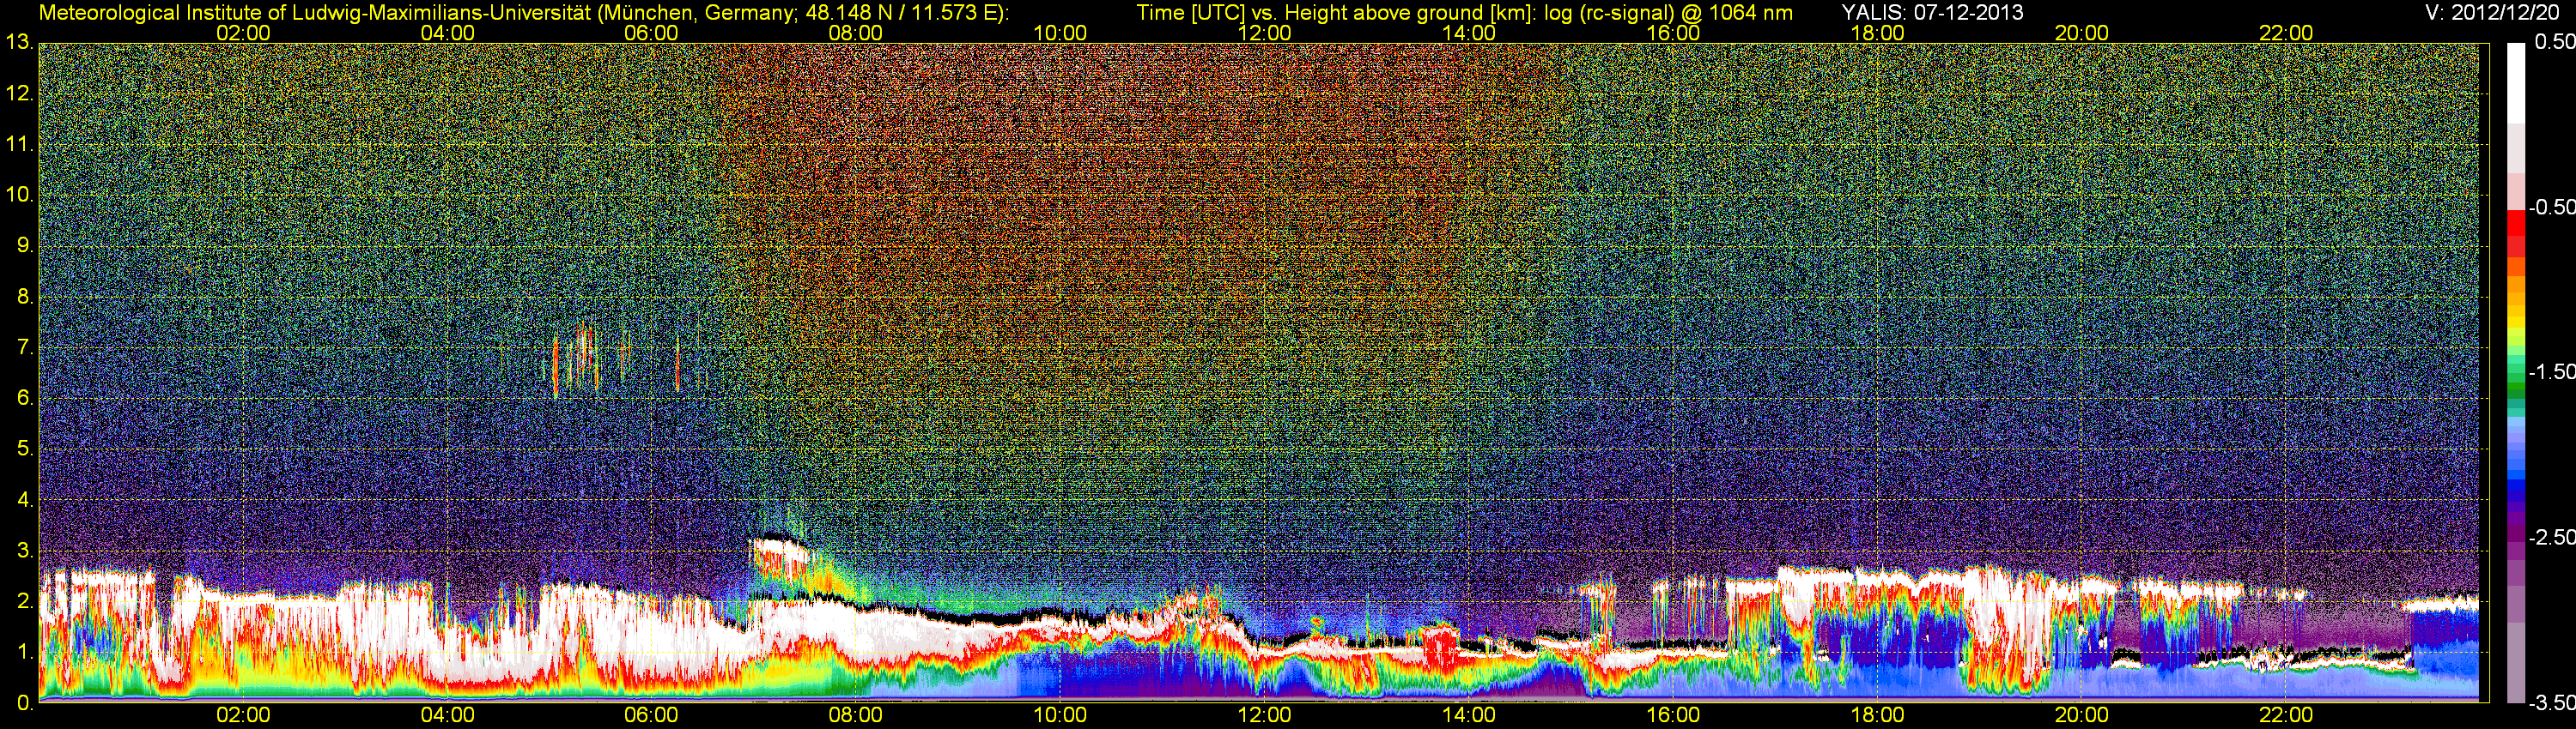The height and width of the screenshot is (729, 2576).
Task: Select the 6 km height axis label
Action: point(25,399)
